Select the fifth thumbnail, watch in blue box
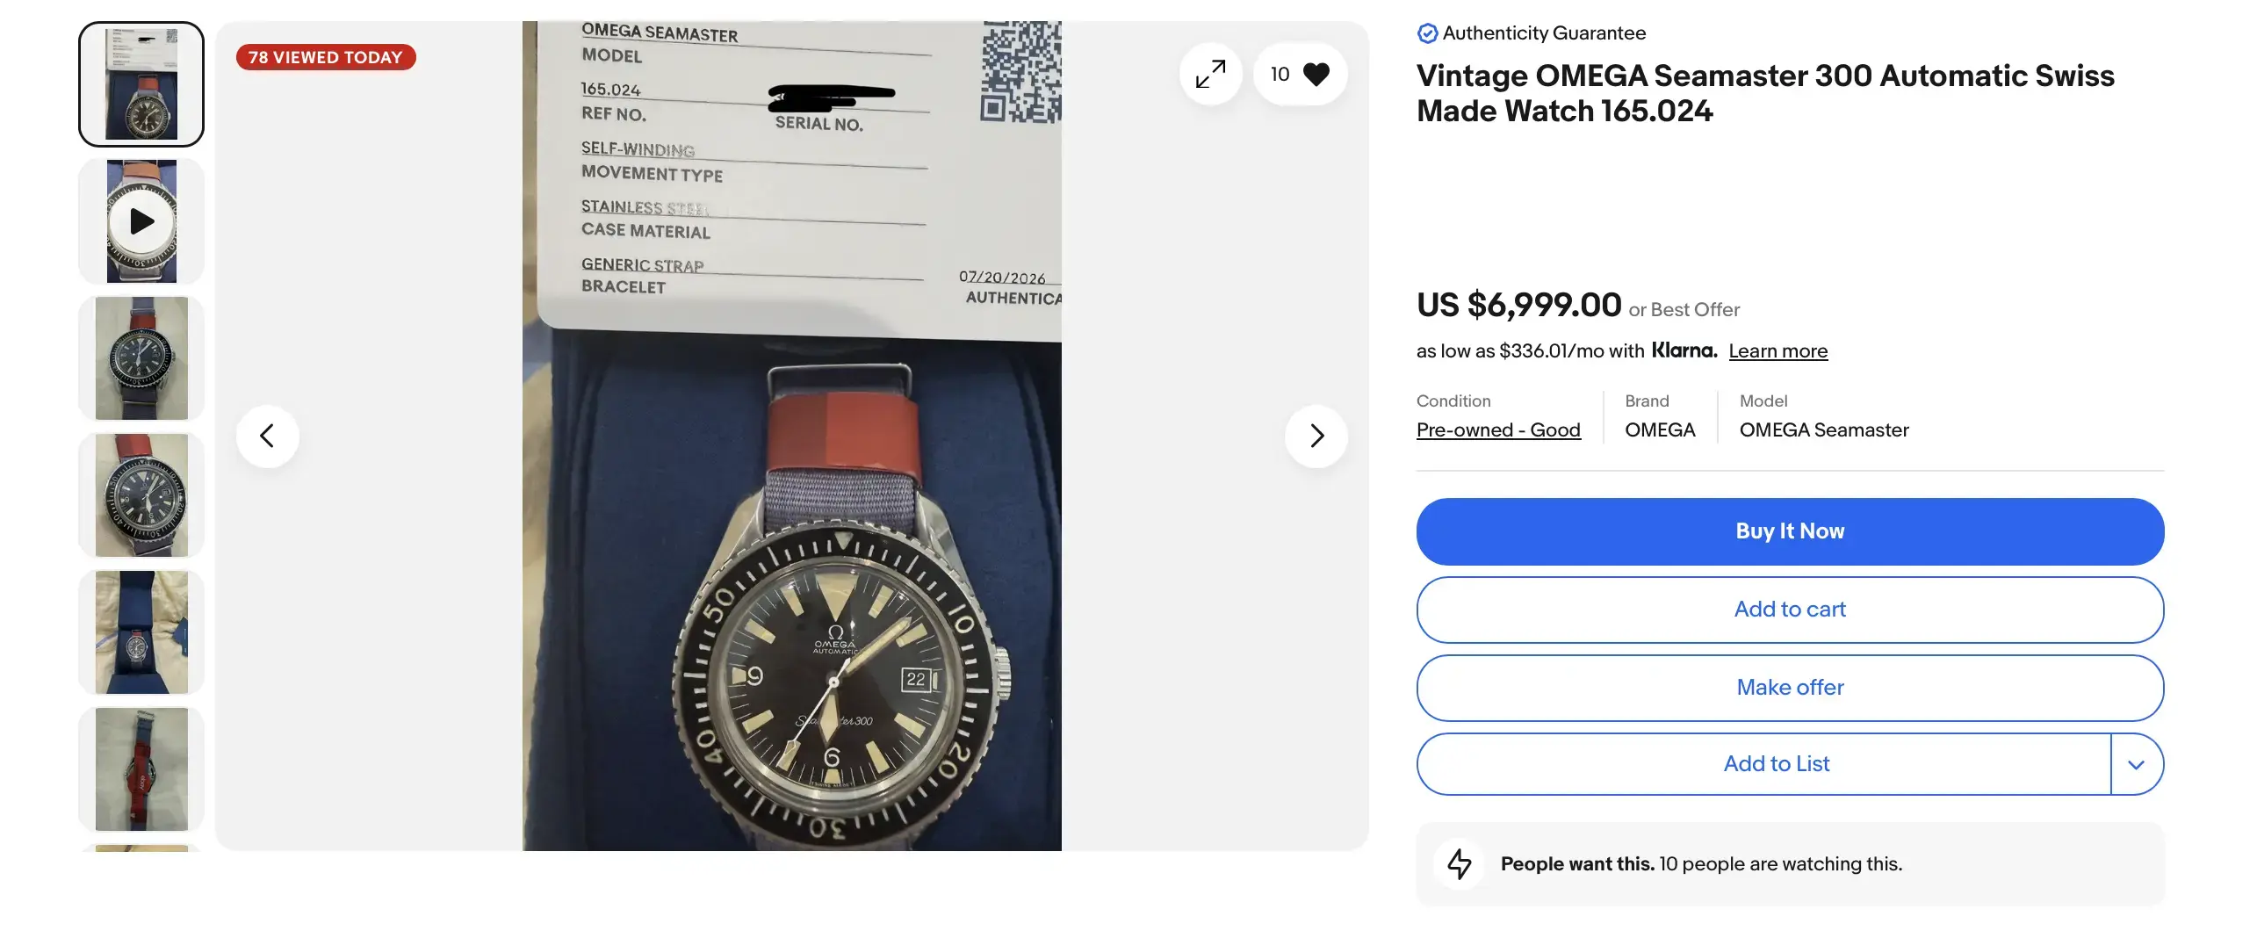 pos(141,632)
